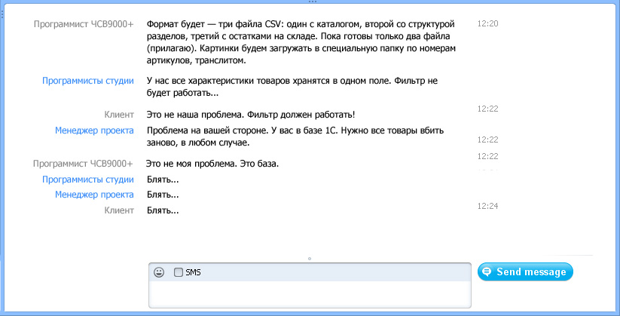Click the message 'Это не моя проблема. Это база.'
This screenshot has height=316, width=620.
pos(212,164)
